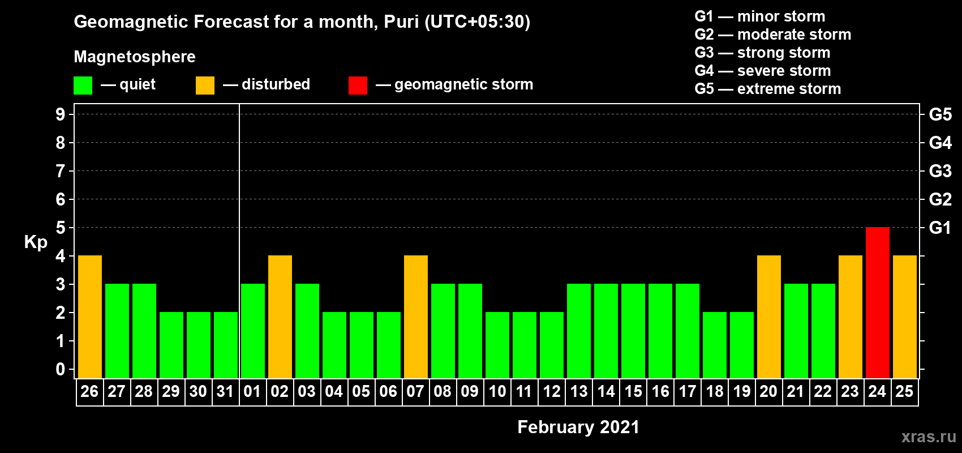Screen dimensions: 962x453
Task: Click the 'geomagnetic storm' legend text
Action: coord(463,85)
